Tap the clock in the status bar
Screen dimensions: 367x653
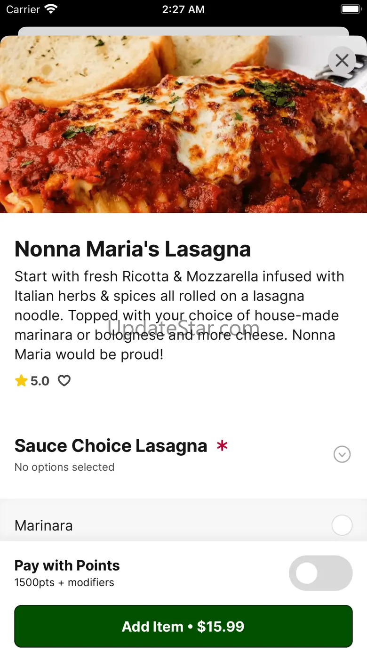pos(183,9)
